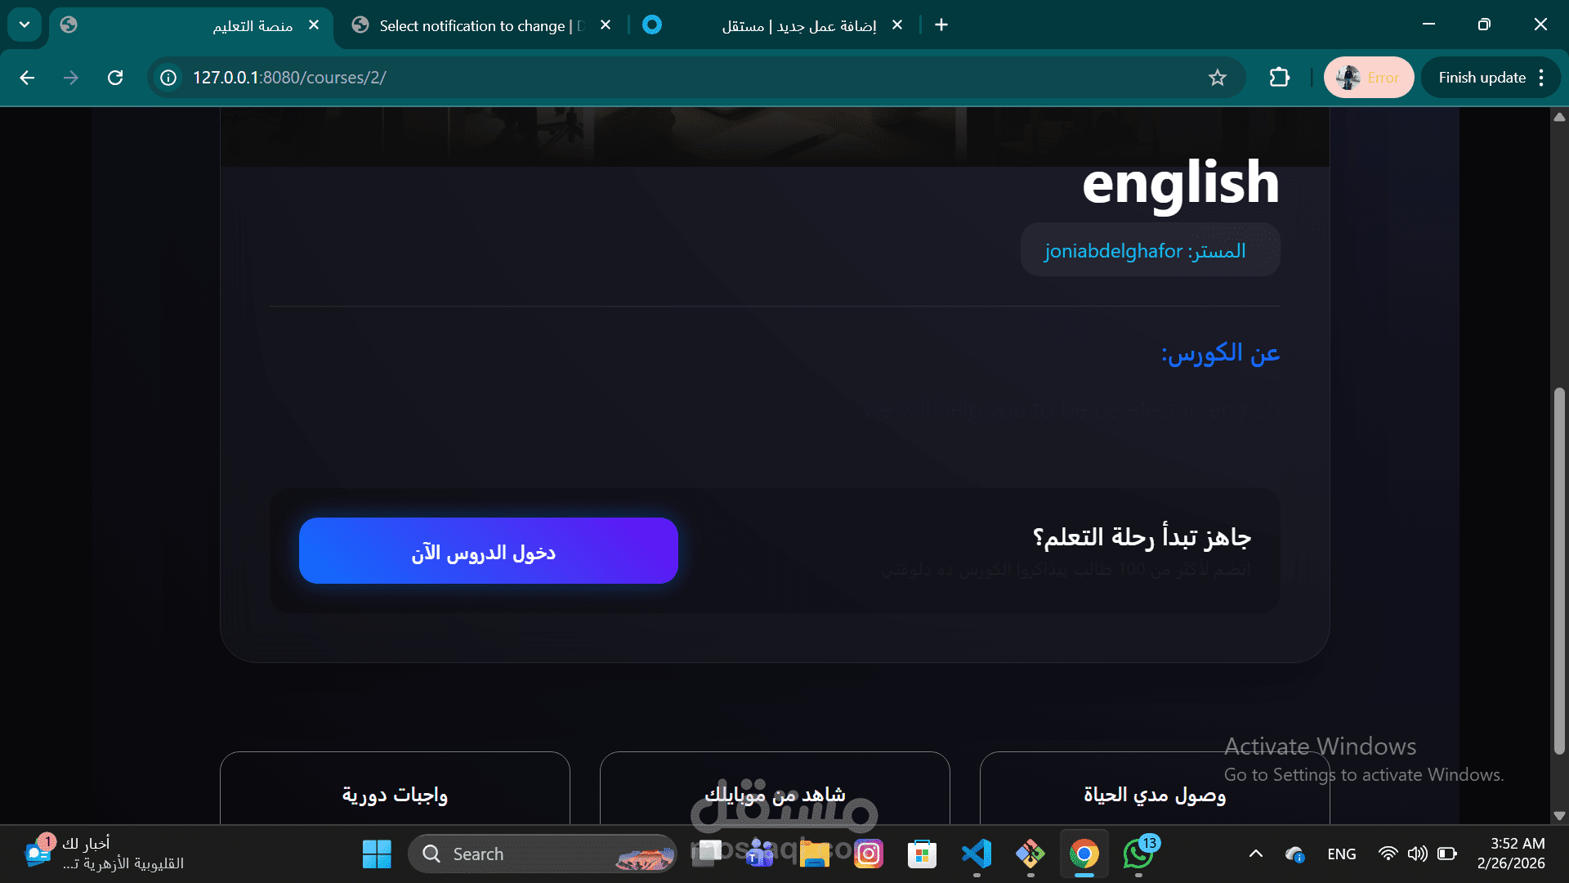Image resolution: width=1569 pixels, height=883 pixels.
Task: Open Visual Studio Code from taskbar
Action: click(977, 854)
